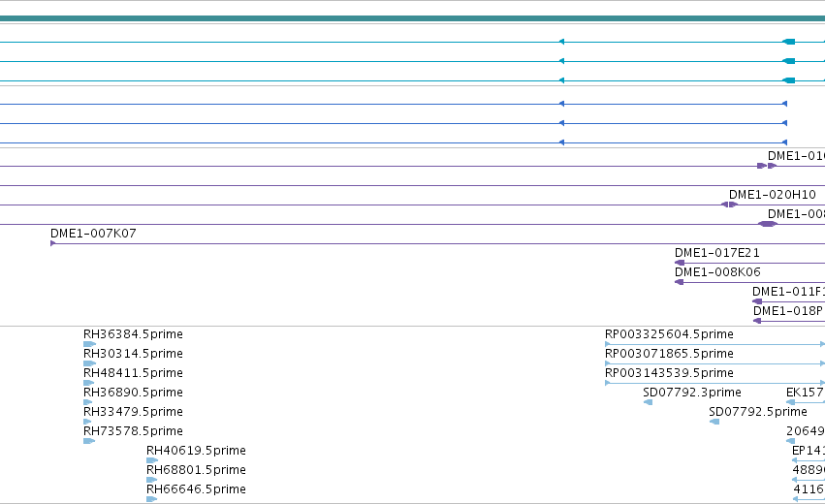The image size is (825, 504).
Task: Click the RH66646.5prime arrow glyph
Action: [x=152, y=499]
